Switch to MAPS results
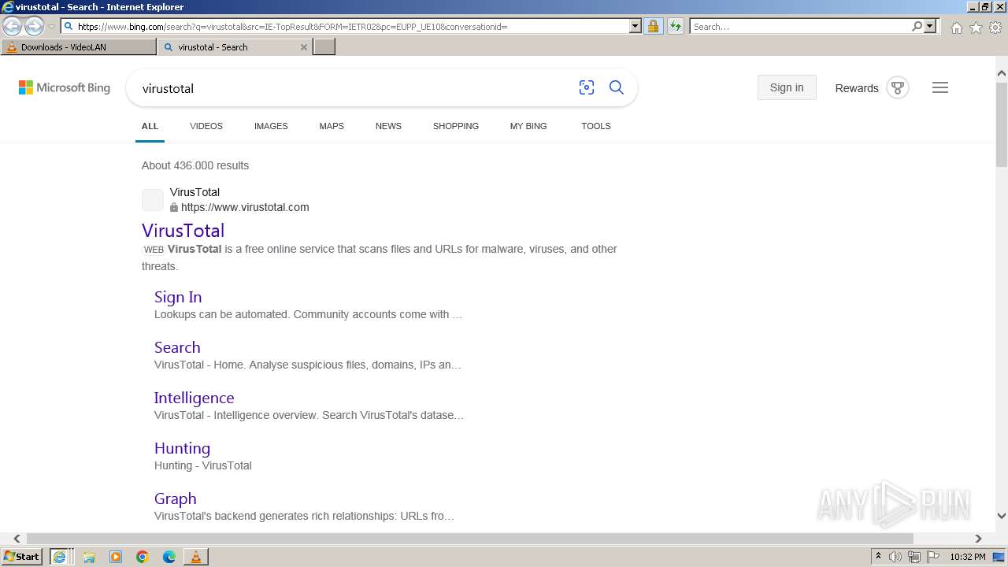 [x=332, y=126]
